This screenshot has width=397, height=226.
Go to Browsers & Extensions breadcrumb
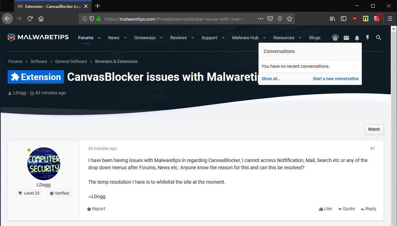[x=116, y=62]
